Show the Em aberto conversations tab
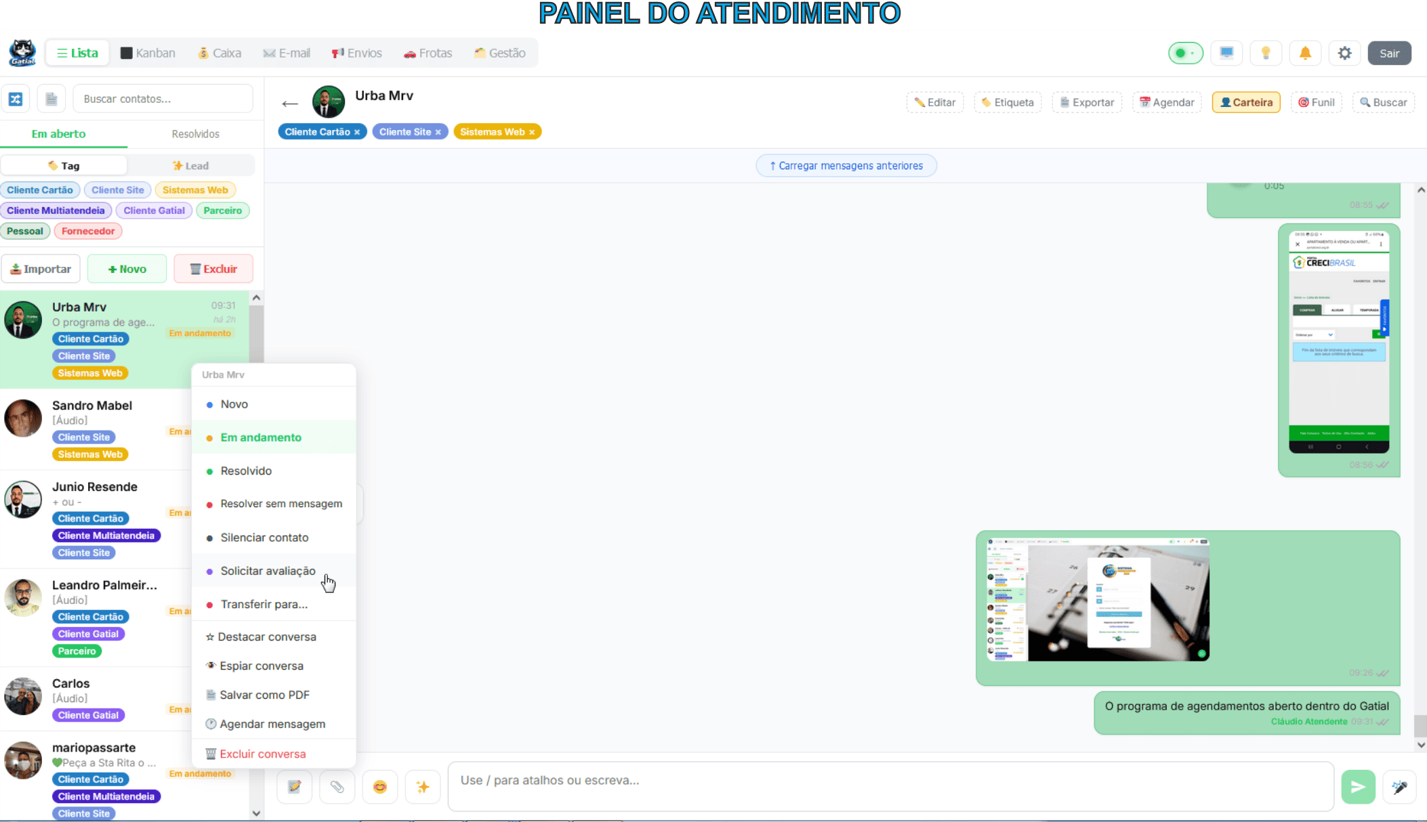Screen dimensions: 1427x822 coord(58,133)
